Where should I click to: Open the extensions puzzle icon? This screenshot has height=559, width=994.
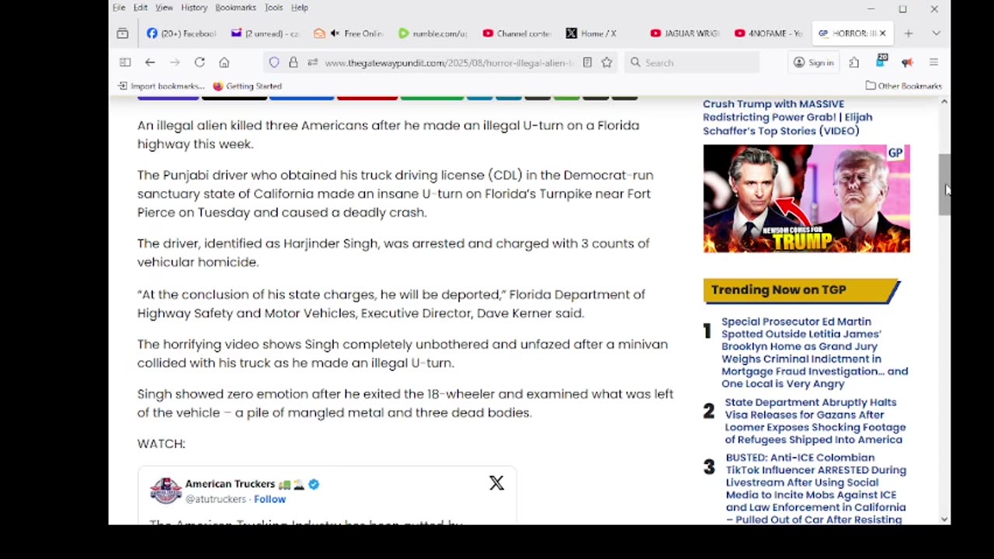(x=854, y=62)
